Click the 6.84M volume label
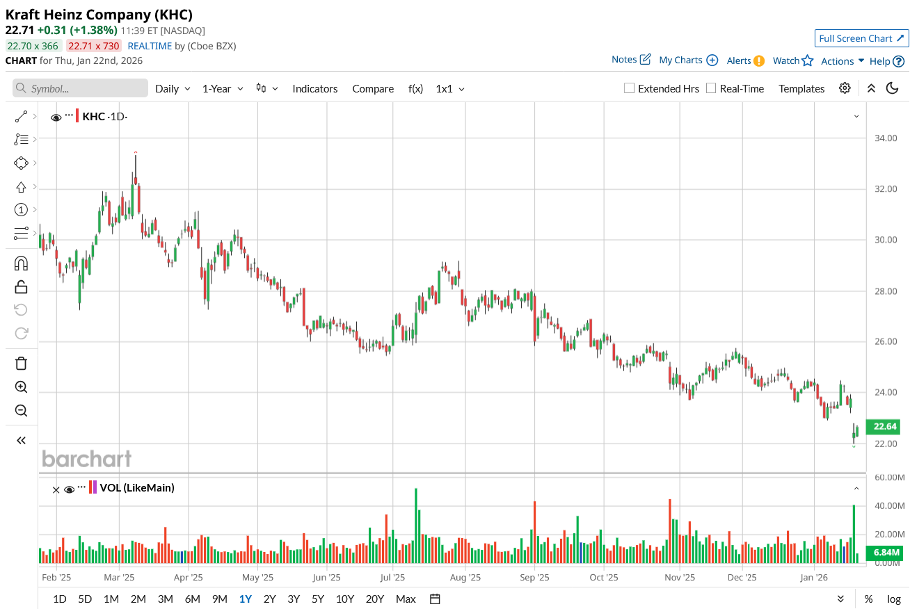 click(x=885, y=553)
